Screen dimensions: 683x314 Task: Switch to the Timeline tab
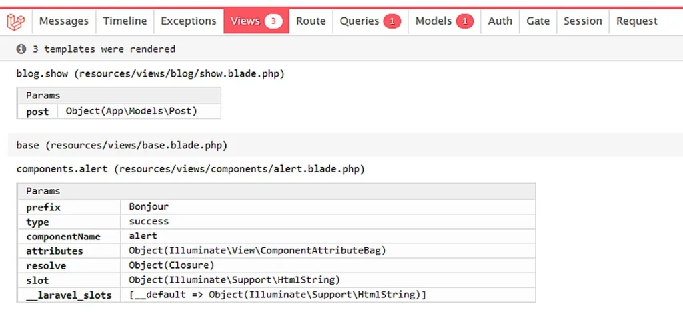click(125, 21)
